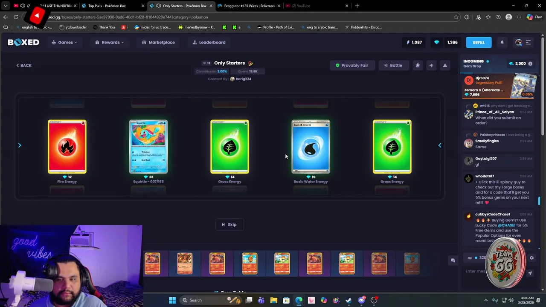Viewport: 546px width, 307px height.
Task: Open the Provably Fair panel
Action: (x=352, y=65)
